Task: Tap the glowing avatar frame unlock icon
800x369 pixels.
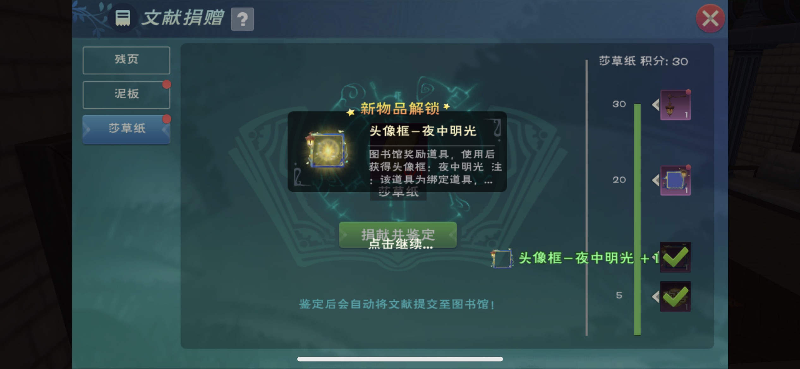Action: [327, 149]
